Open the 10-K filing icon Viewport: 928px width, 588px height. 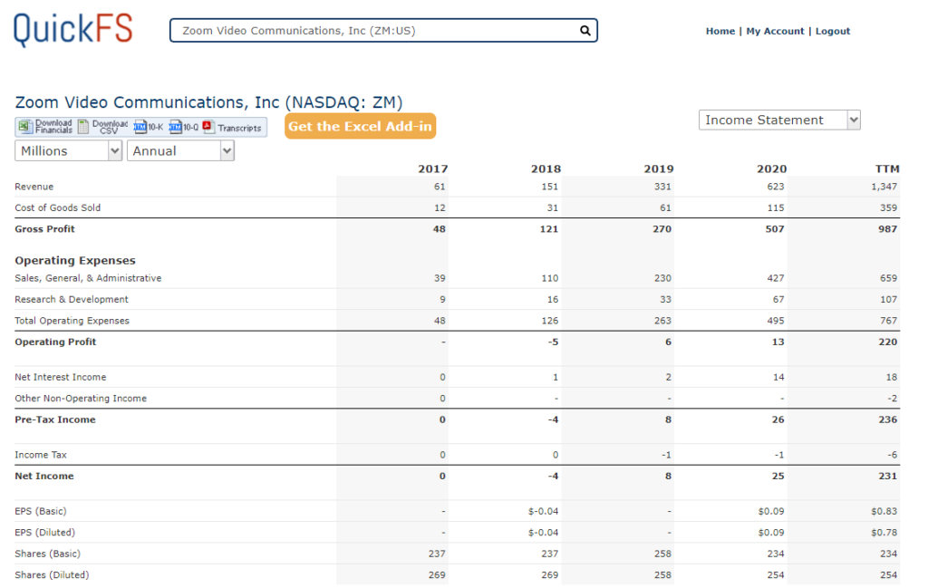point(140,127)
